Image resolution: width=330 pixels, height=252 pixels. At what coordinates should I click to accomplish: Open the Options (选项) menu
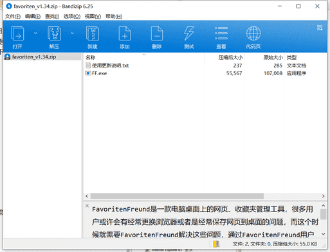point(72,17)
